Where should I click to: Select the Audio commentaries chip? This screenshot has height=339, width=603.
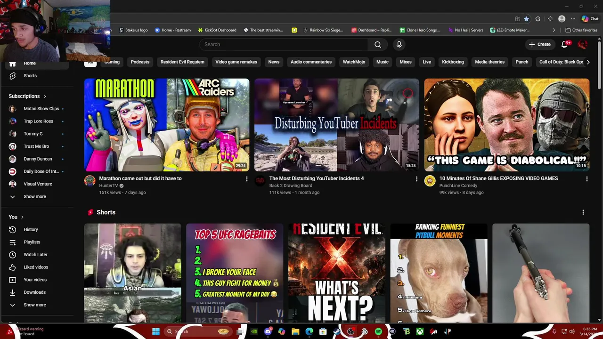tap(311, 62)
